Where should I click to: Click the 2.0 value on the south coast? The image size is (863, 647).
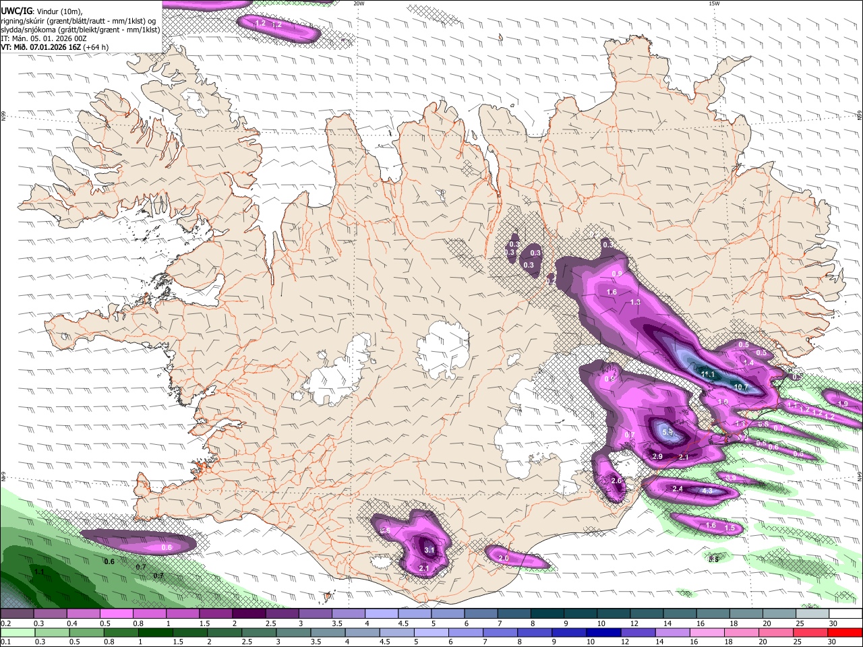point(504,559)
